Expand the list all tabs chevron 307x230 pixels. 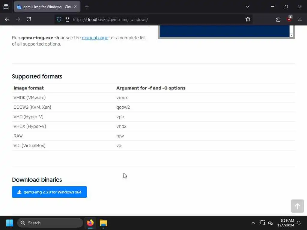pyautogui.click(x=247, y=7)
